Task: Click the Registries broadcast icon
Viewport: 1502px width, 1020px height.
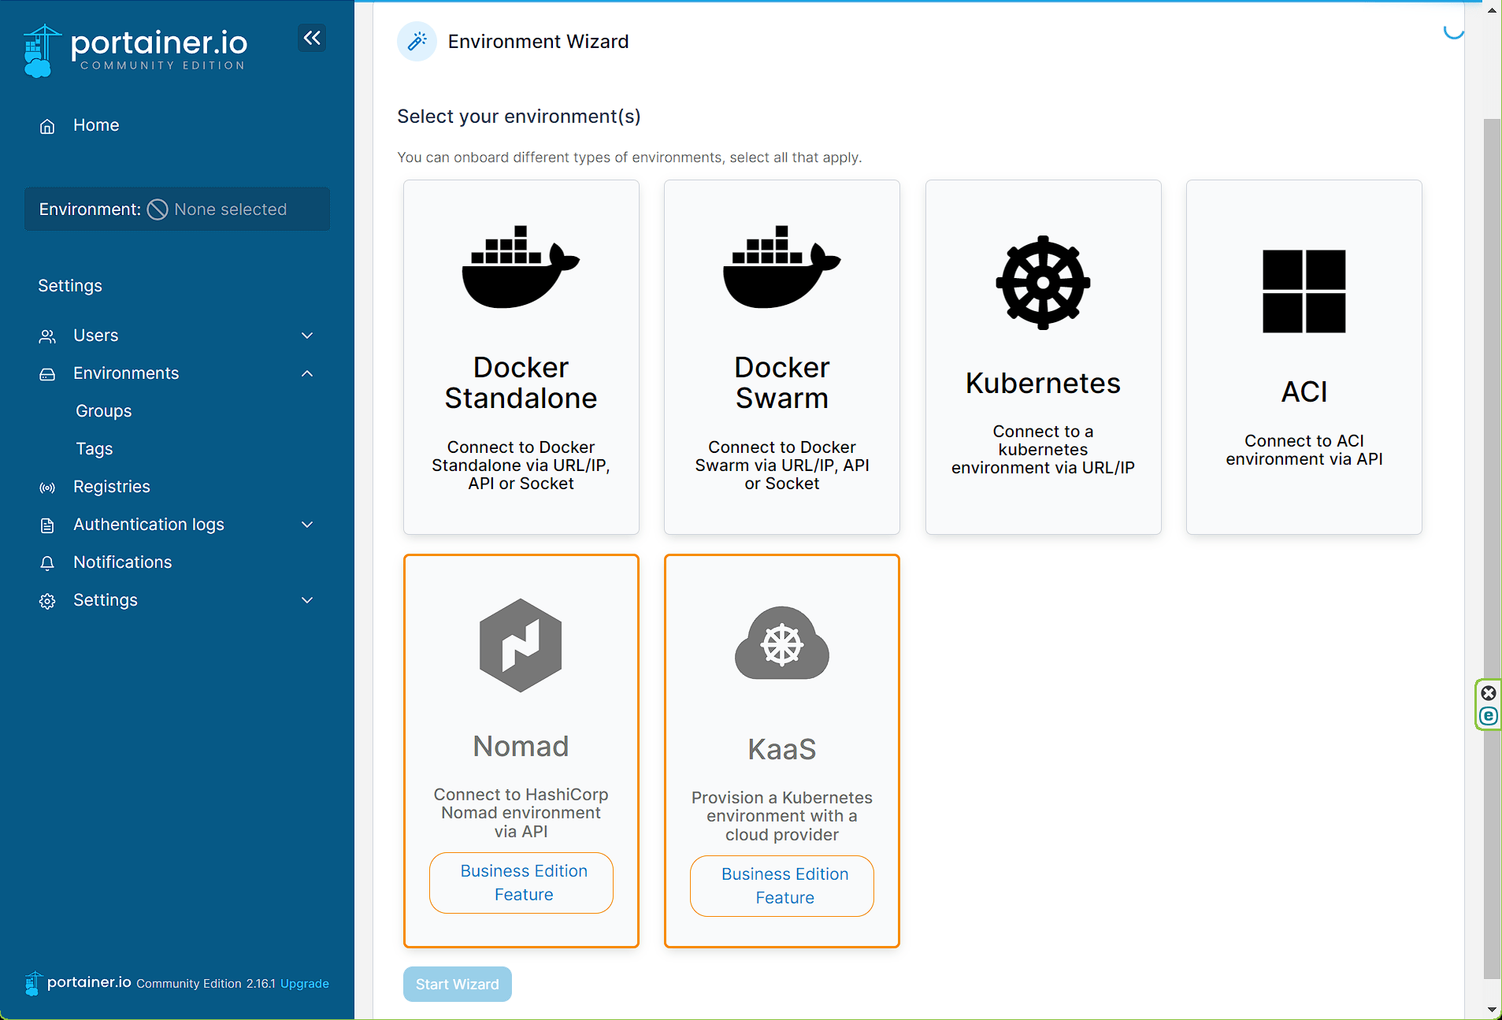Action: click(47, 488)
